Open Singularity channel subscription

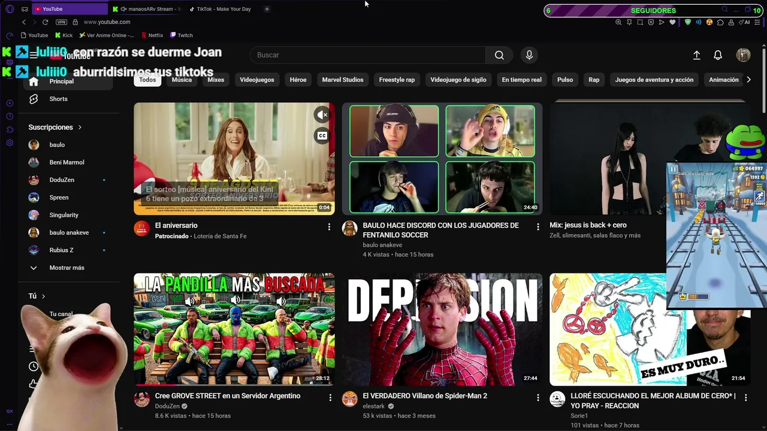tap(69, 215)
